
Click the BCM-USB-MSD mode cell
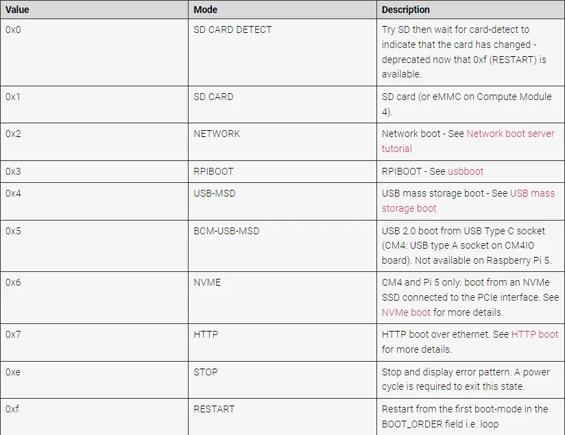point(282,246)
